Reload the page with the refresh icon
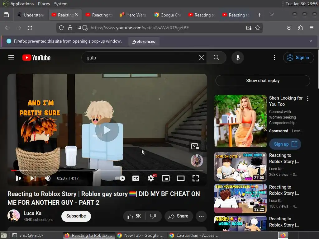 (x=30, y=28)
